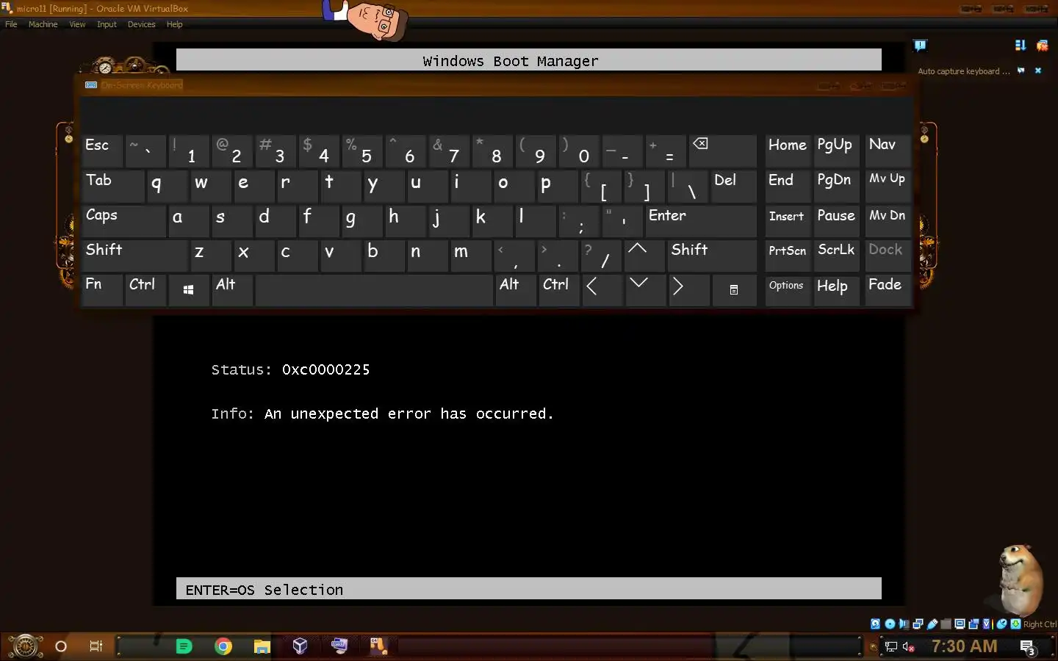Tap the Windows logo key on the on-screen keyboard
The height and width of the screenshot is (661, 1058).
(x=188, y=290)
